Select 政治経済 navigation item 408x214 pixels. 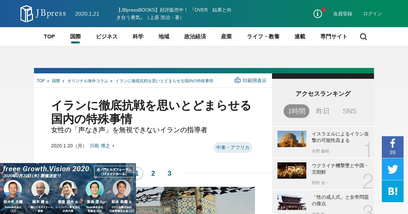click(x=195, y=37)
